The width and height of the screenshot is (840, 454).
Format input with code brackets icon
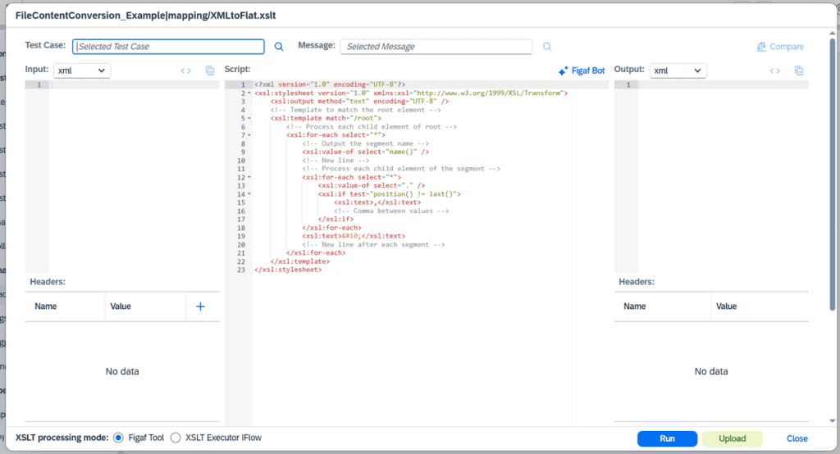click(x=186, y=70)
